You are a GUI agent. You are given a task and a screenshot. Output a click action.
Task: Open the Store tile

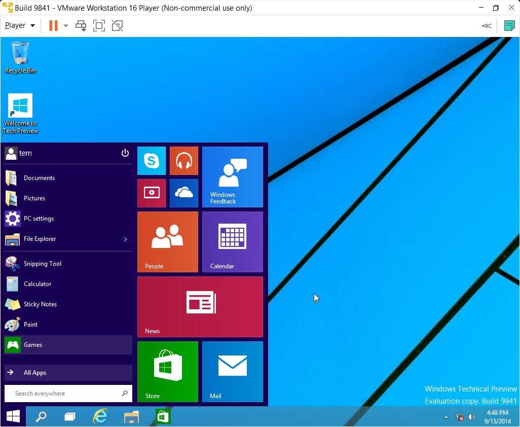(167, 372)
